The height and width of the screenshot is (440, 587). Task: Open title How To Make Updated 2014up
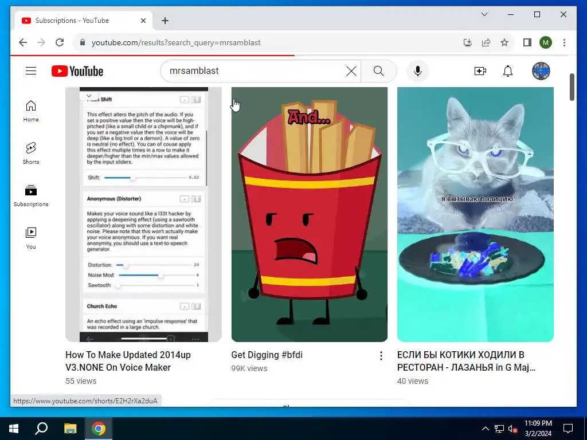point(128,361)
